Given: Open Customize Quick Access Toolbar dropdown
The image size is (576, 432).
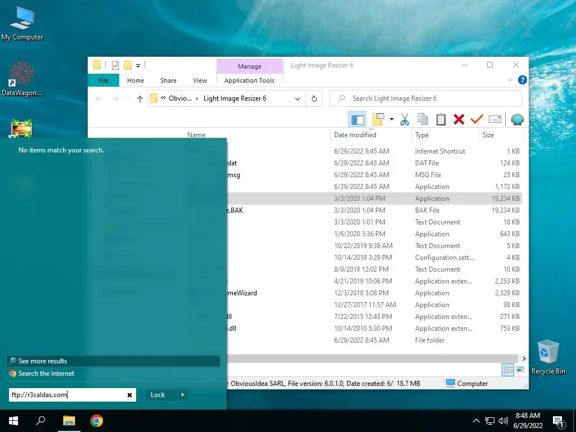Looking at the screenshot, I should point(138,65).
